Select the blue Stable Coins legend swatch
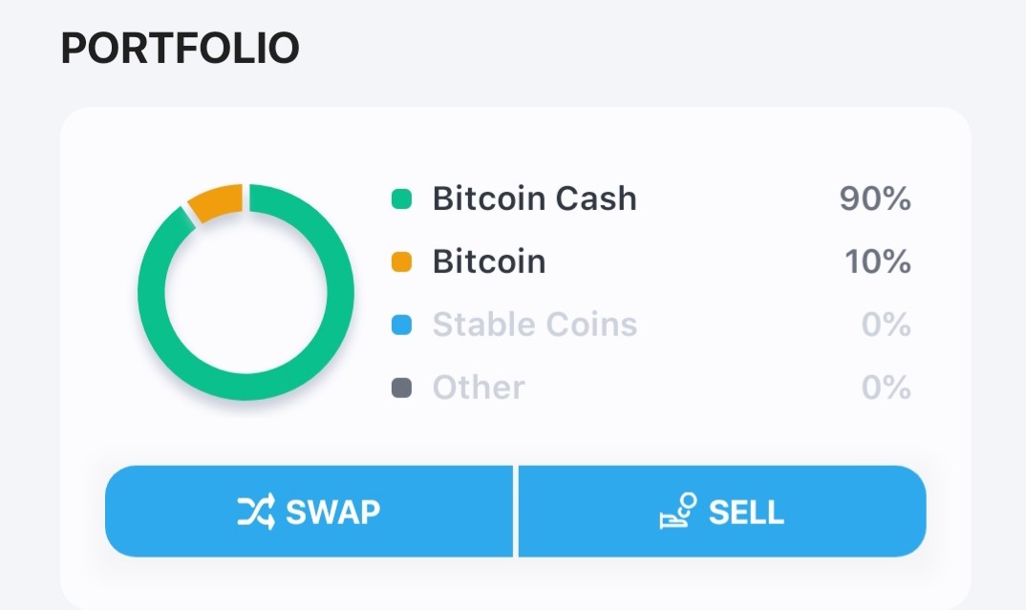The width and height of the screenshot is (1026, 610). (x=401, y=325)
